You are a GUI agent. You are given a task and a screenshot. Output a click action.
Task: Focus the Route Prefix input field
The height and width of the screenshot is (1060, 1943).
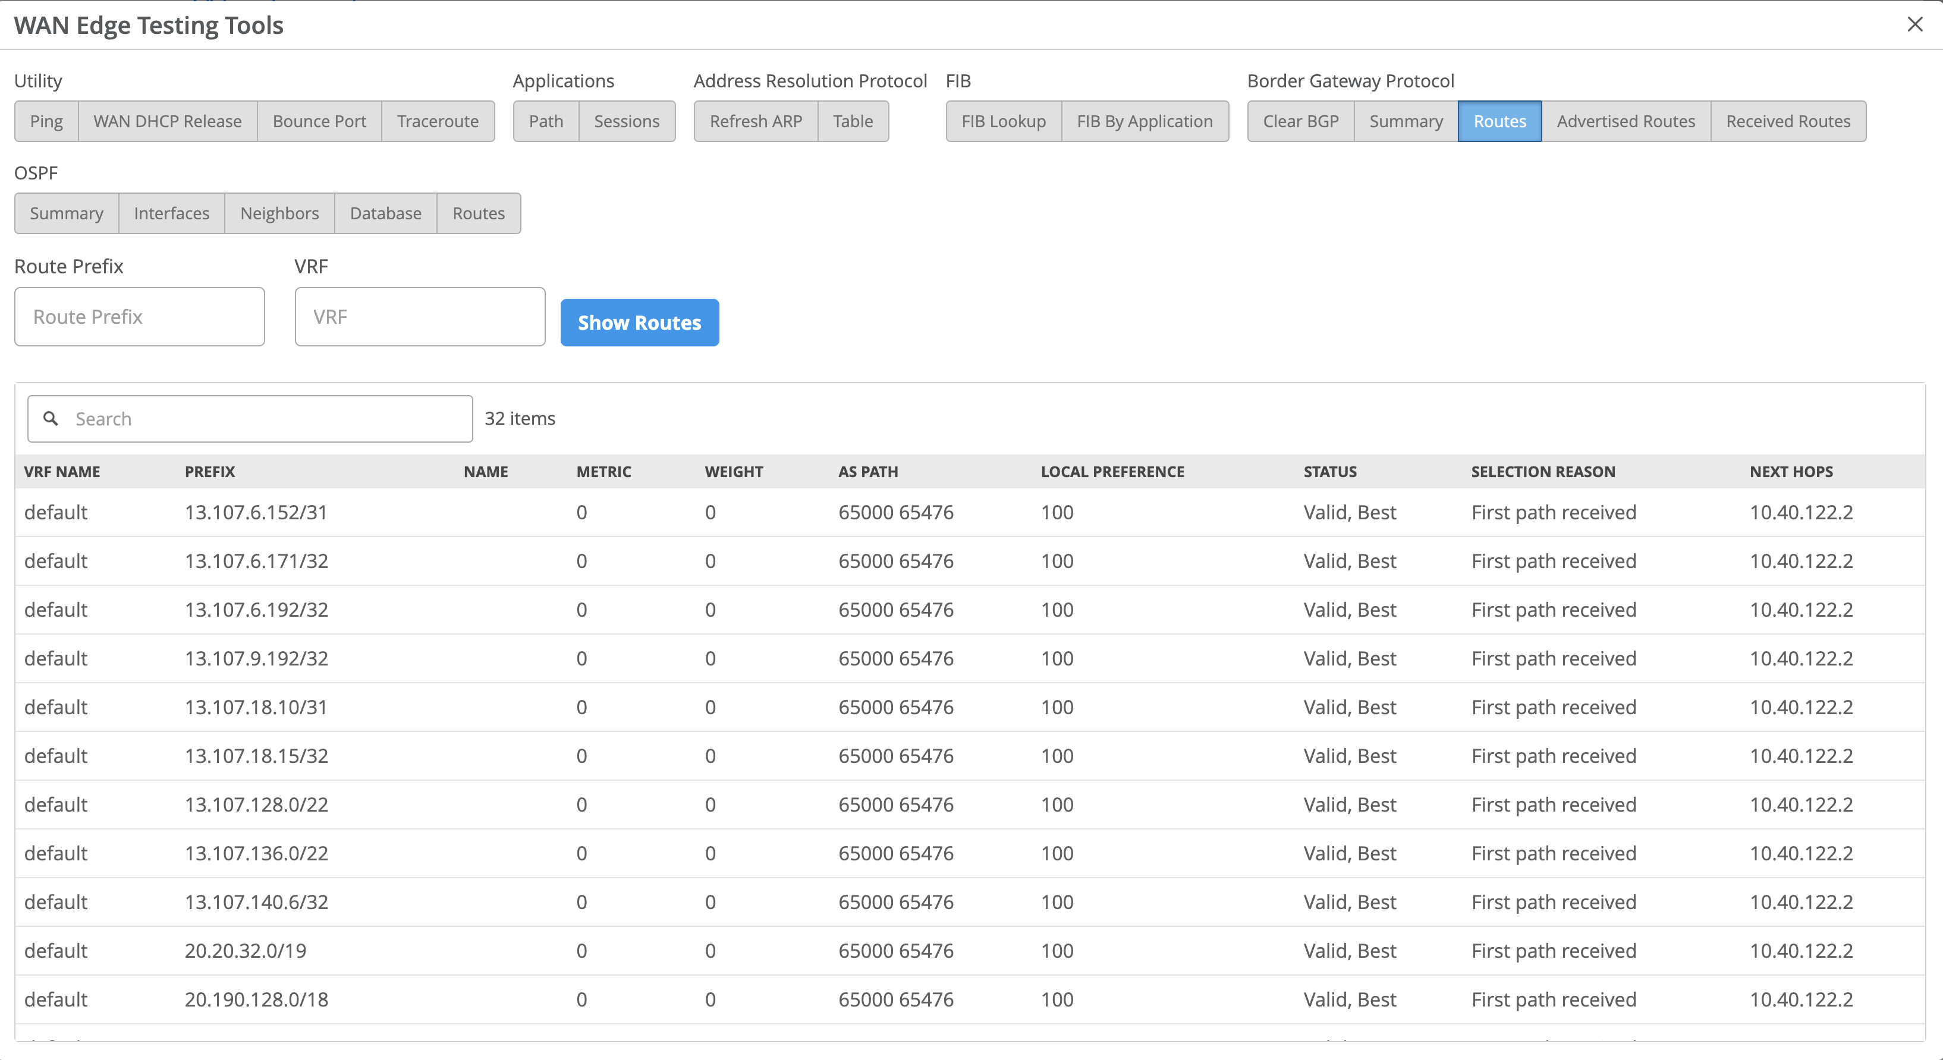pyautogui.click(x=140, y=317)
